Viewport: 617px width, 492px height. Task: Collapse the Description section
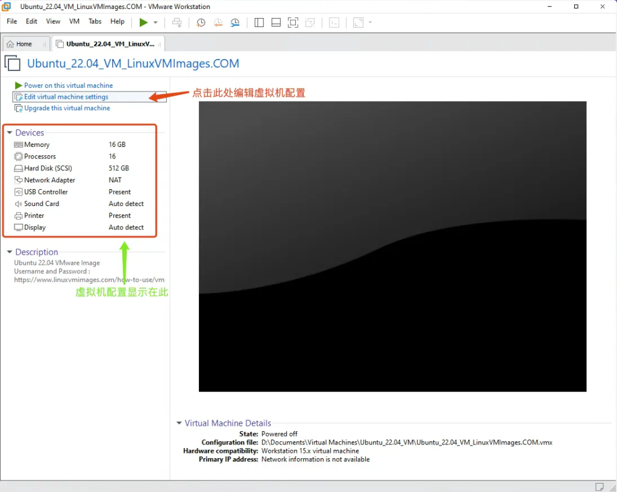(10, 252)
